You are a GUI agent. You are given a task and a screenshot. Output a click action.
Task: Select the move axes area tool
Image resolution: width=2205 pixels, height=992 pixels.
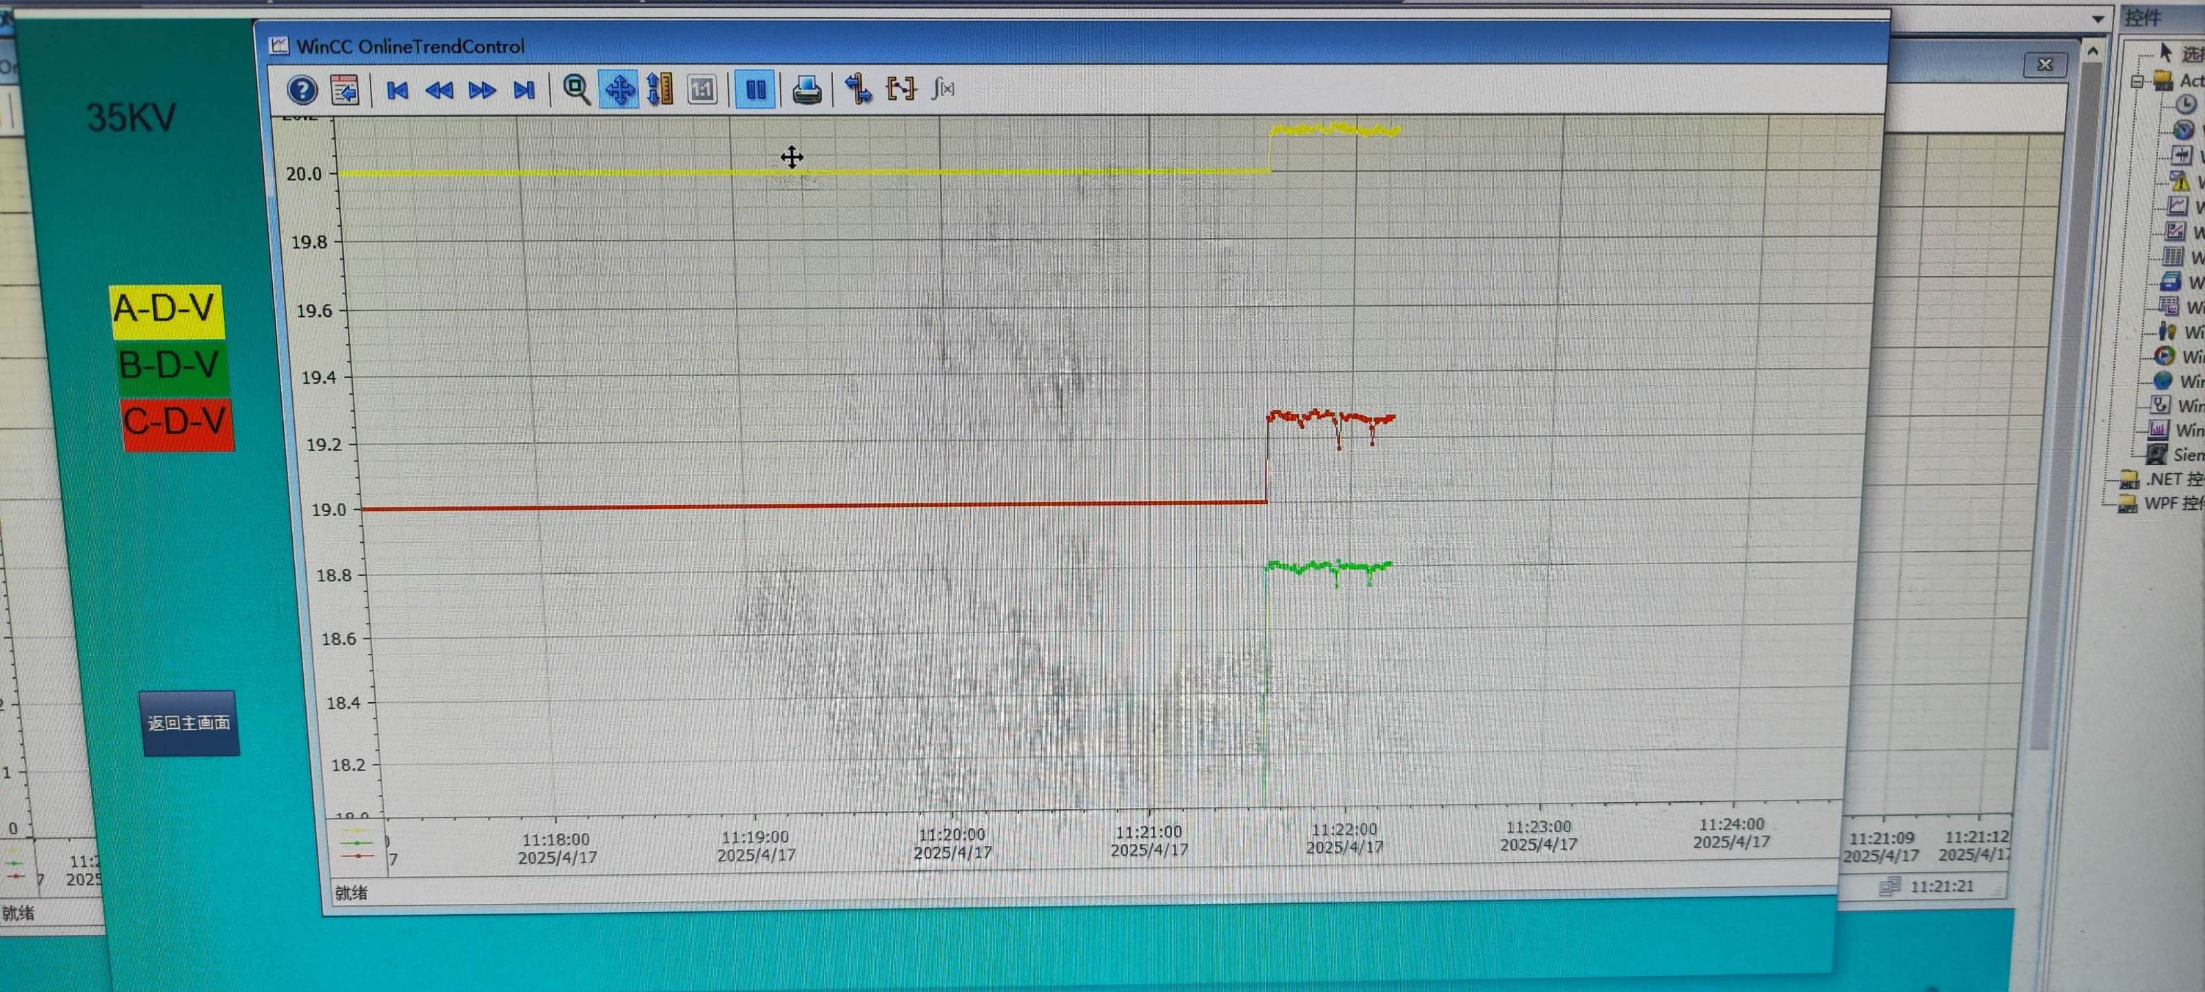660,89
